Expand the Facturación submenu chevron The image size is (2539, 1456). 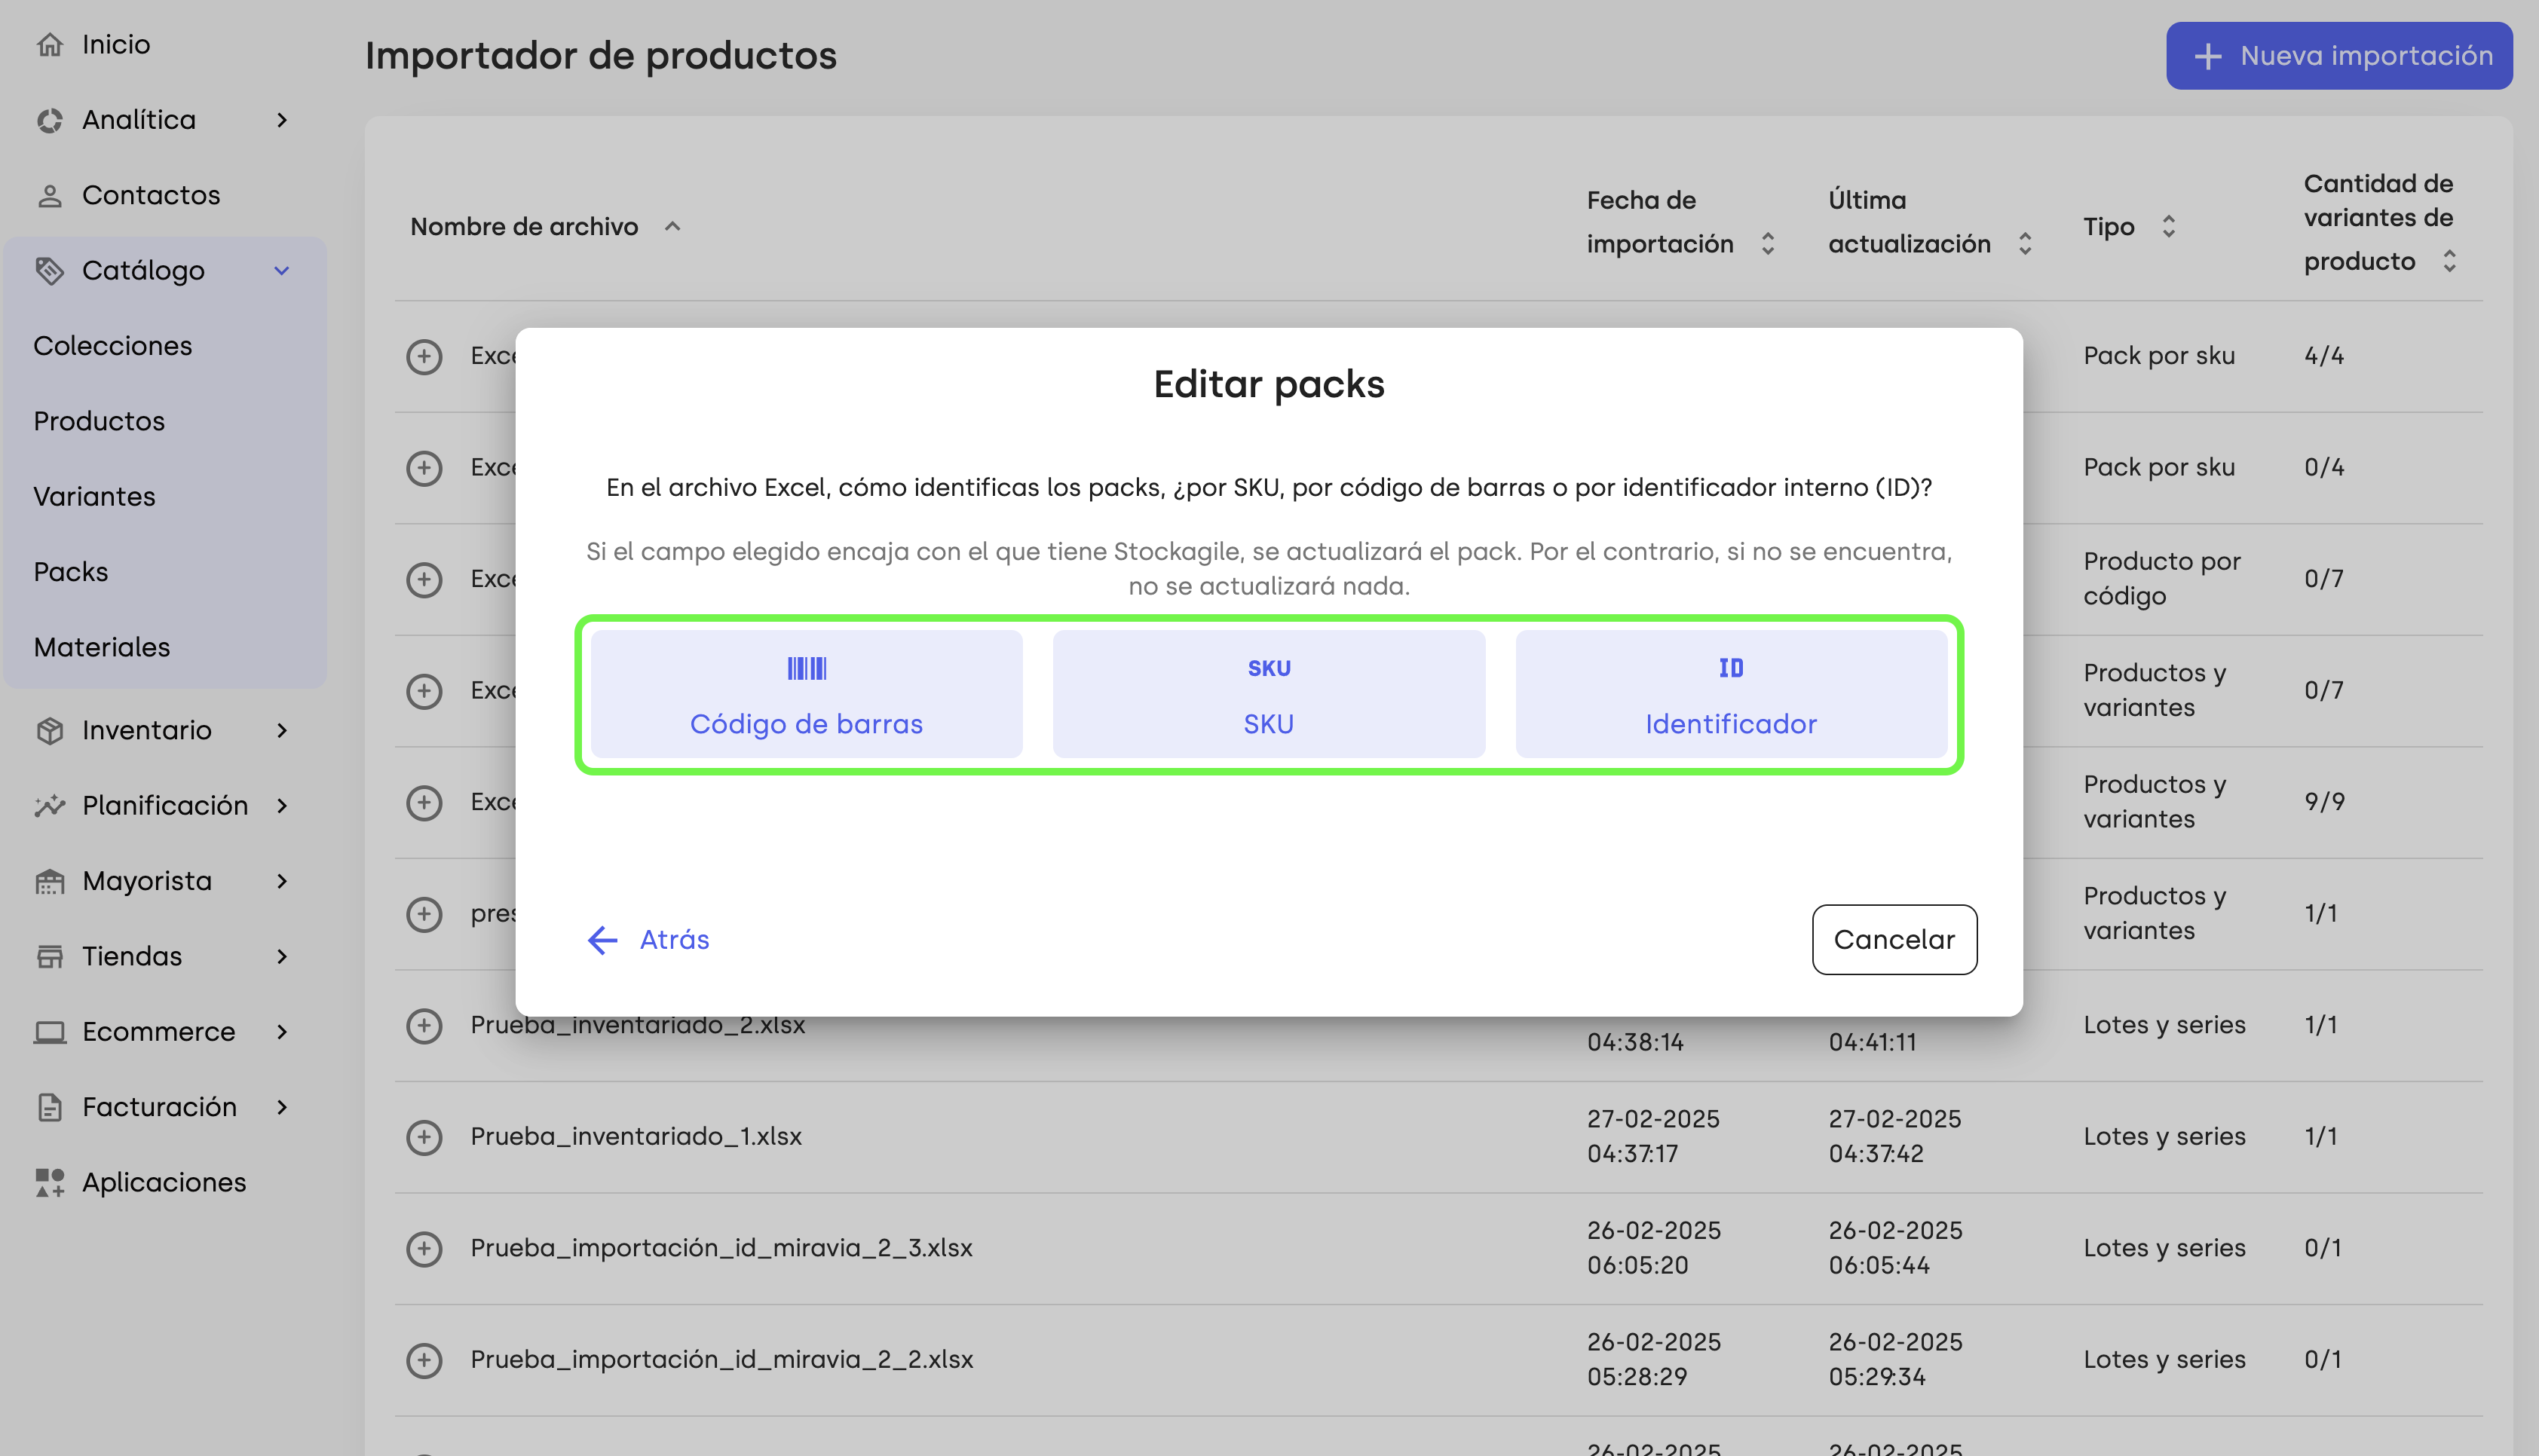click(x=282, y=1108)
